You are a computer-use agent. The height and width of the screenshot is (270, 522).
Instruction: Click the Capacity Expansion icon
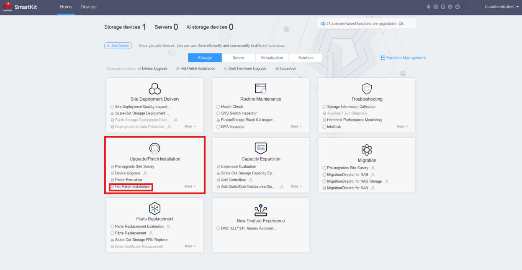(260, 148)
